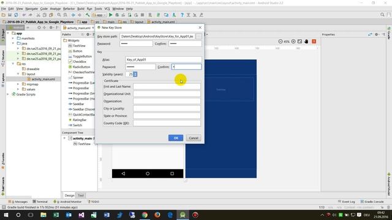The width and height of the screenshot is (392, 220).
Task: Click the key store path browse button
Action: point(198,37)
